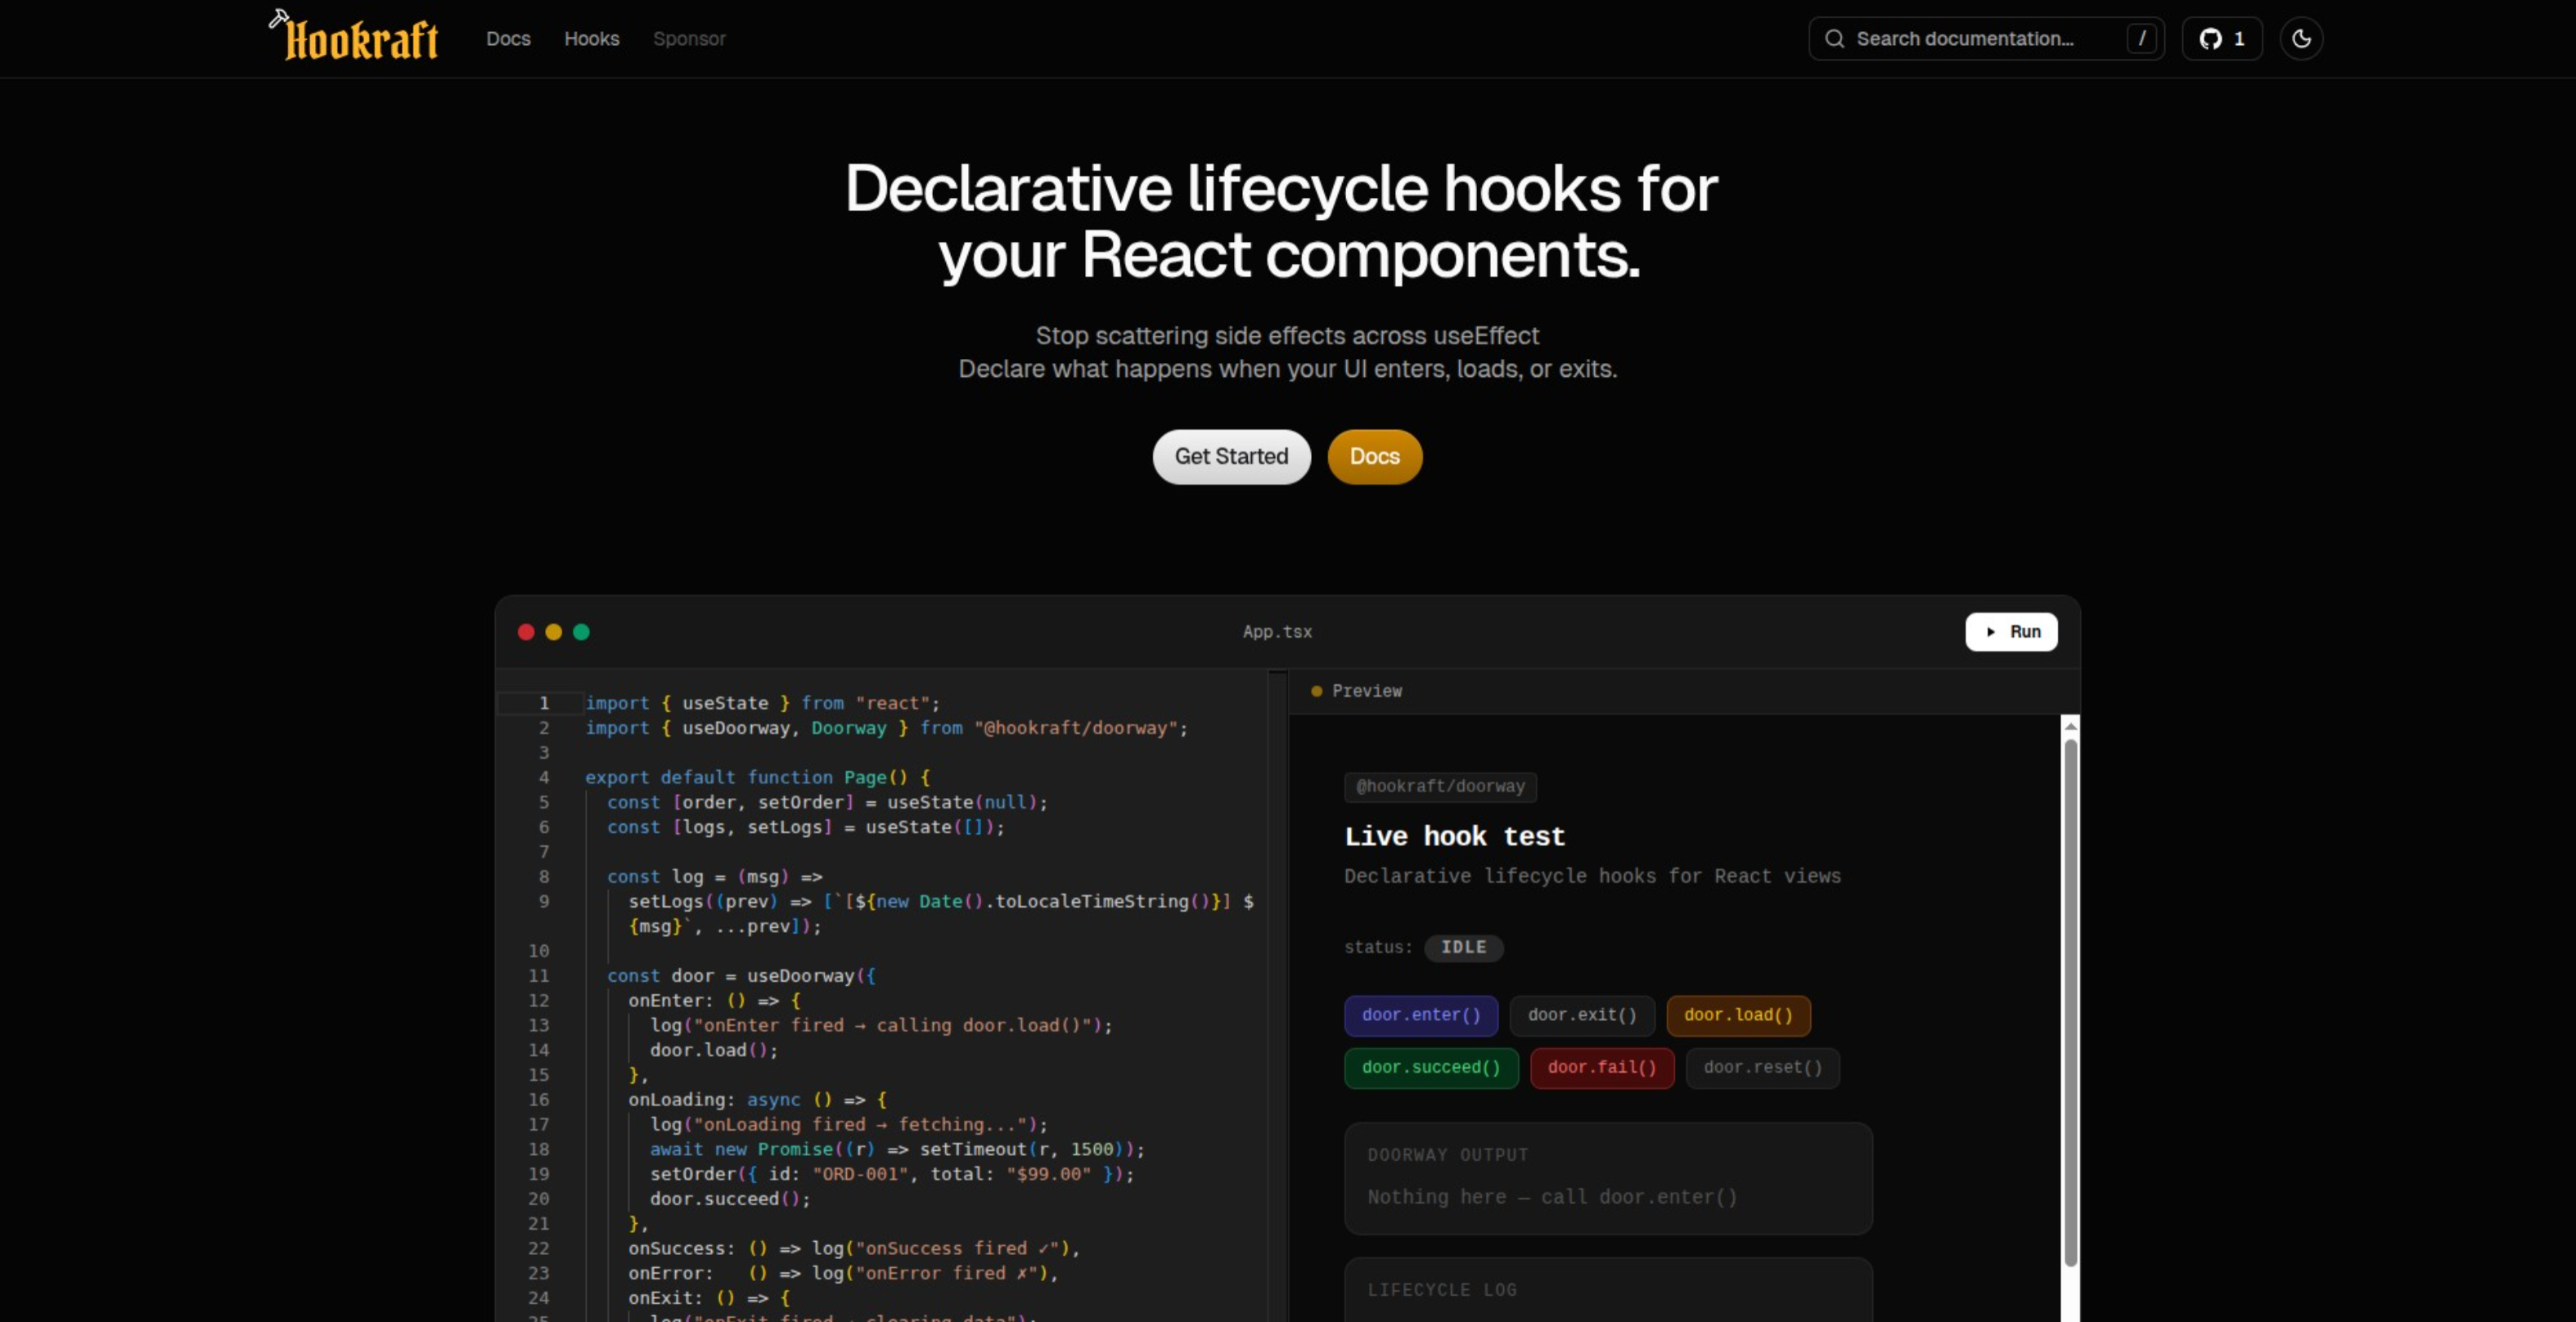Open the GitHub star button

[x=2222, y=39]
